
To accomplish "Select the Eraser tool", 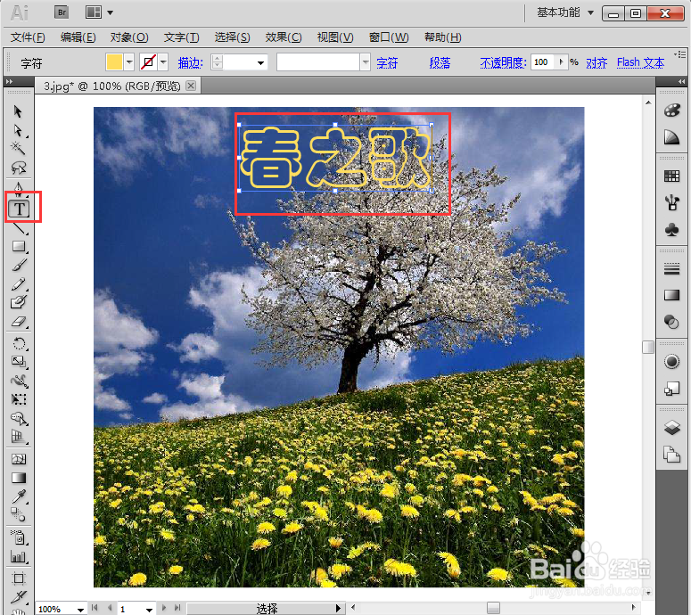I will (19, 322).
